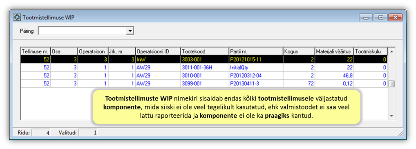Sort by Osa column header
This screenshot has width=416, height=149.
point(64,51)
